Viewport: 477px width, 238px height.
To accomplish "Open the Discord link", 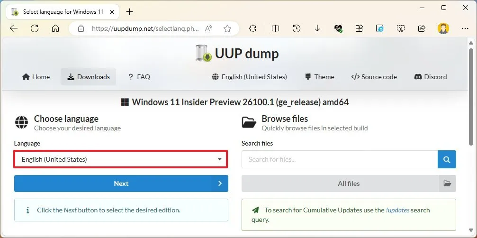I will pyautogui.click(x=431, y=77).
